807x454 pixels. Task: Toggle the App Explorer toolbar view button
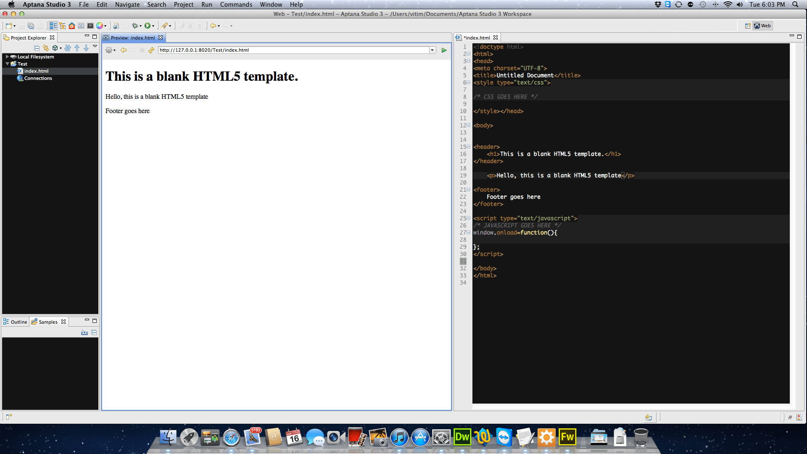click(x=53, y=26)
